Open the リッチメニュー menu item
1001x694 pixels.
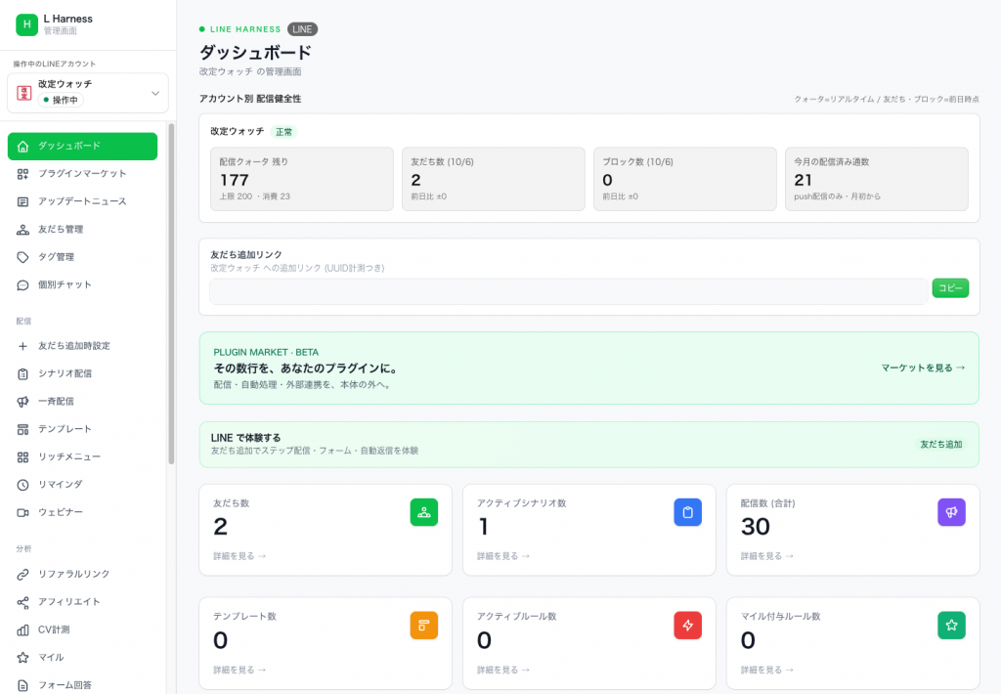point(82,457)
